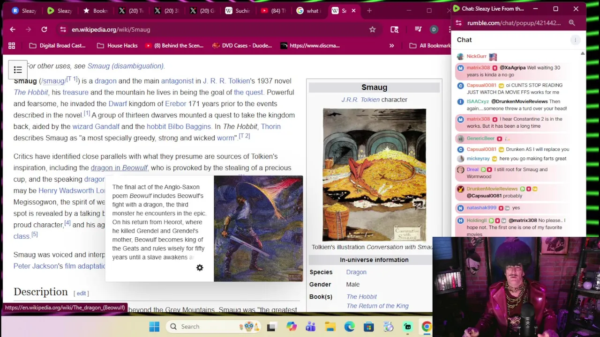This screenshot has height=337, width=600.
Task: Open the Chrome profile avatar D
Action: (x=434, y=29)
